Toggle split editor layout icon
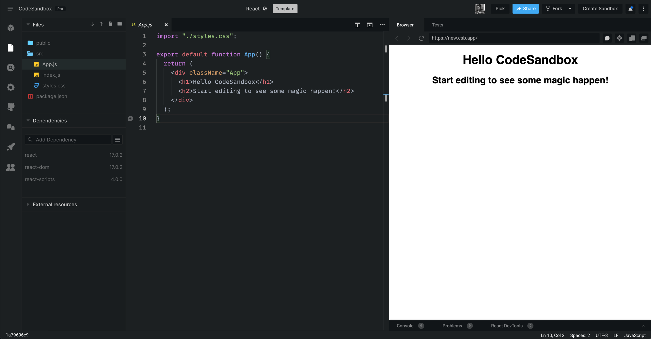Viewport: 651px width, 339px height. click(357, 25)
